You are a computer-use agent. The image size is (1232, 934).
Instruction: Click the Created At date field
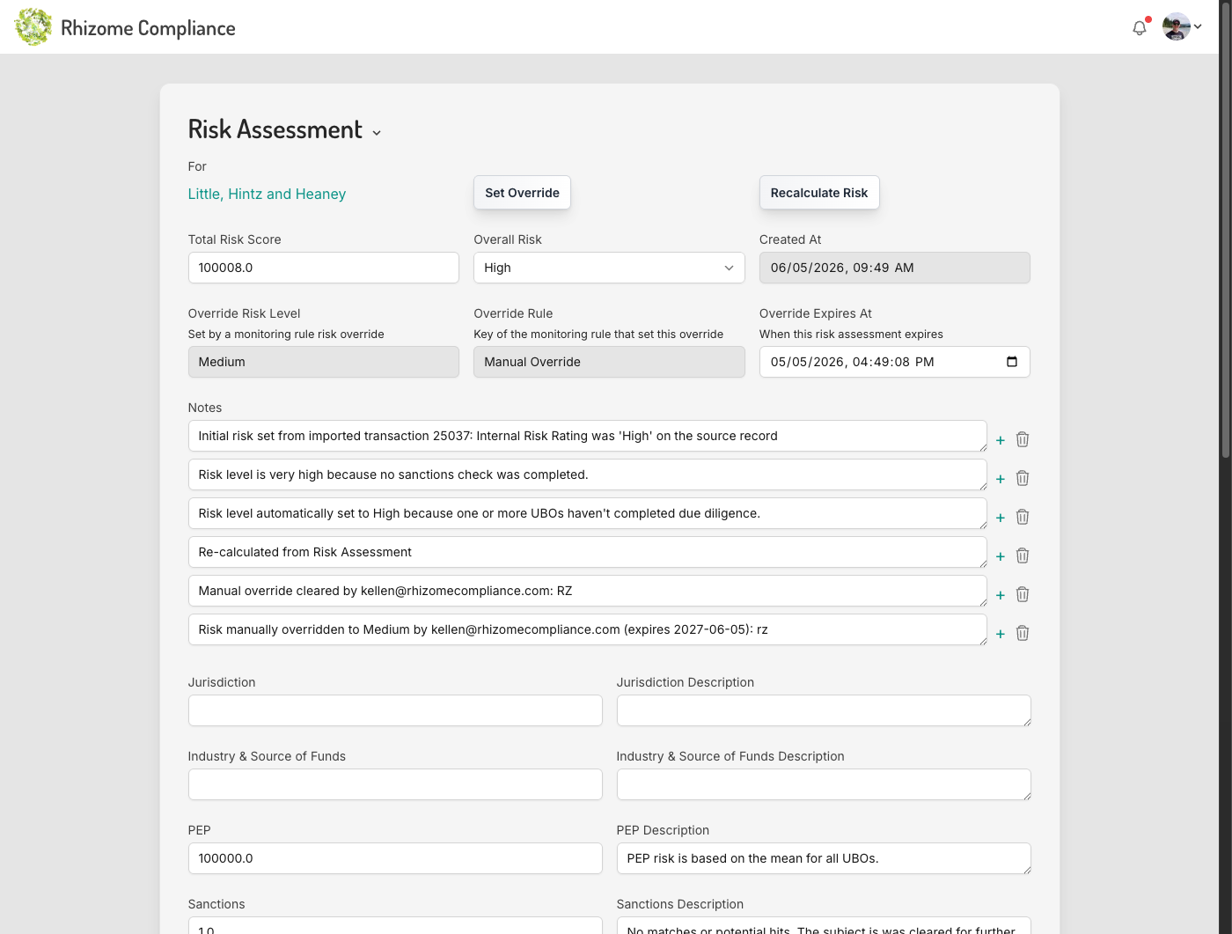[894, 268]
